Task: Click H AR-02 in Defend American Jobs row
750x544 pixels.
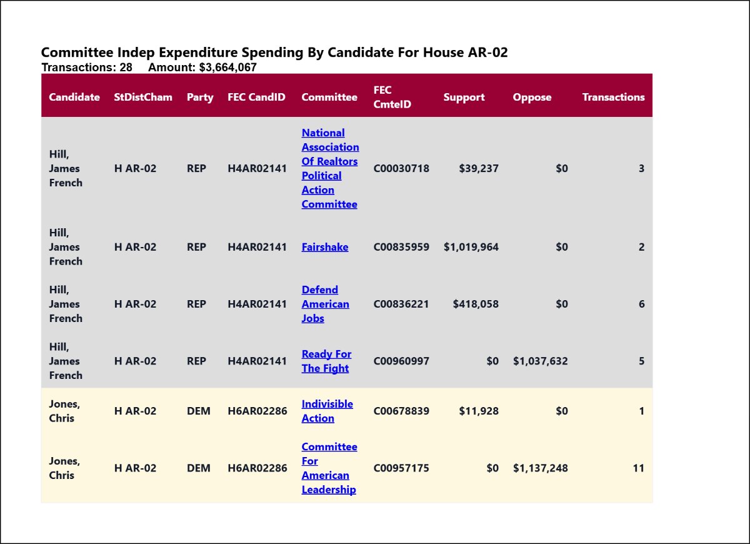Action: (135, 304)
